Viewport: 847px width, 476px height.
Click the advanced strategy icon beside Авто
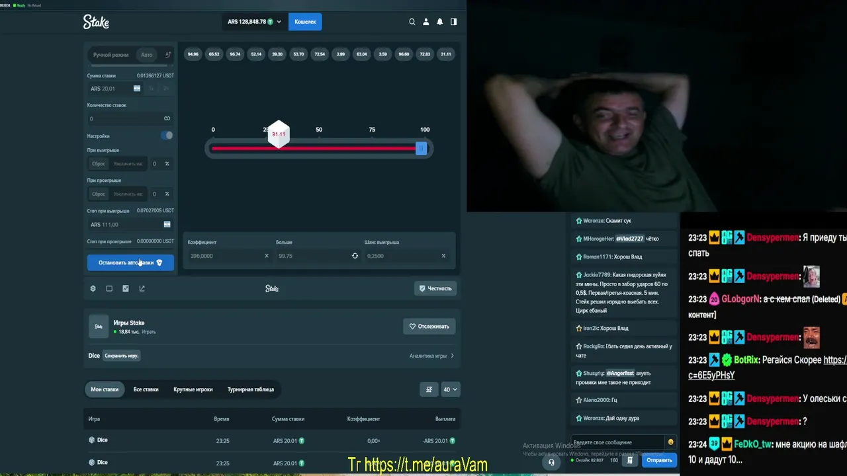pyautogui.click(x=168, y=55)
